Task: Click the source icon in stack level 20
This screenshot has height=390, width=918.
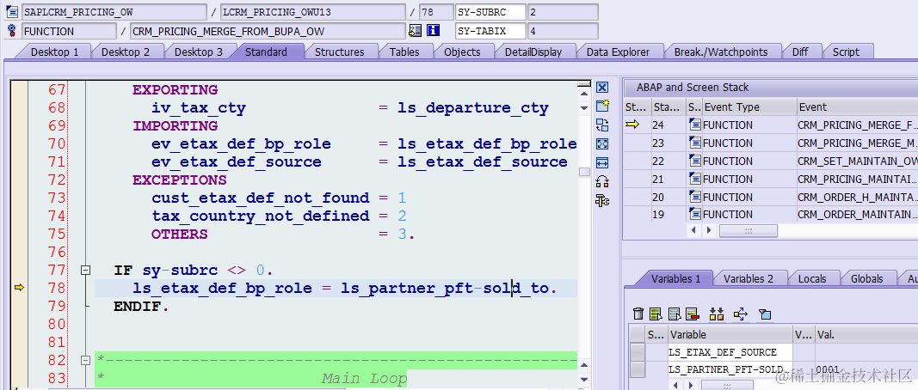Action: tap(695, 197)
